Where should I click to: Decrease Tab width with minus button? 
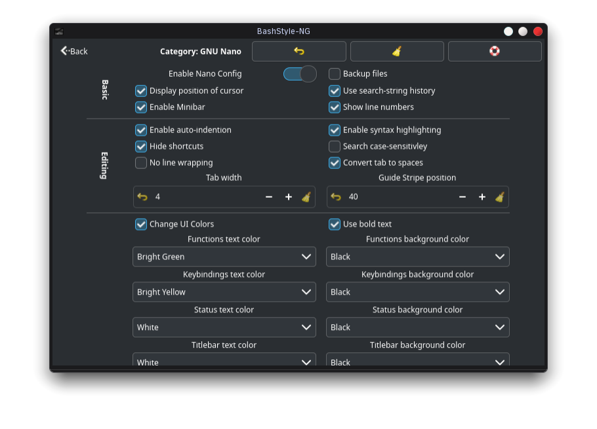pos(269,197)
